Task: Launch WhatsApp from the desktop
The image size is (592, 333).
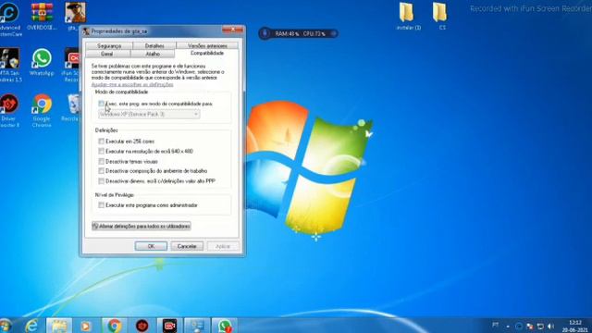Action: (42, 62)
